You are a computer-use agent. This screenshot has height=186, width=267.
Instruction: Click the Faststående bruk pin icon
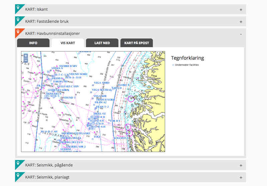click(19, 21)
